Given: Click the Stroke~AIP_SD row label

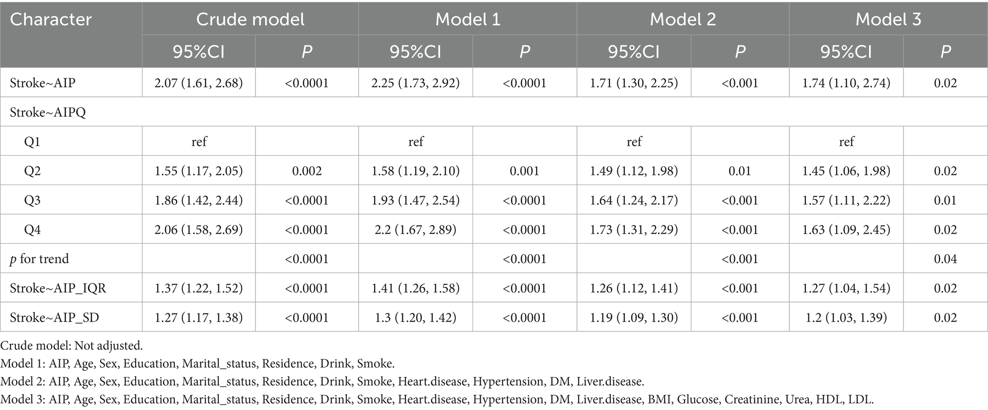Looking at the screenshot, I should [54, 317].
